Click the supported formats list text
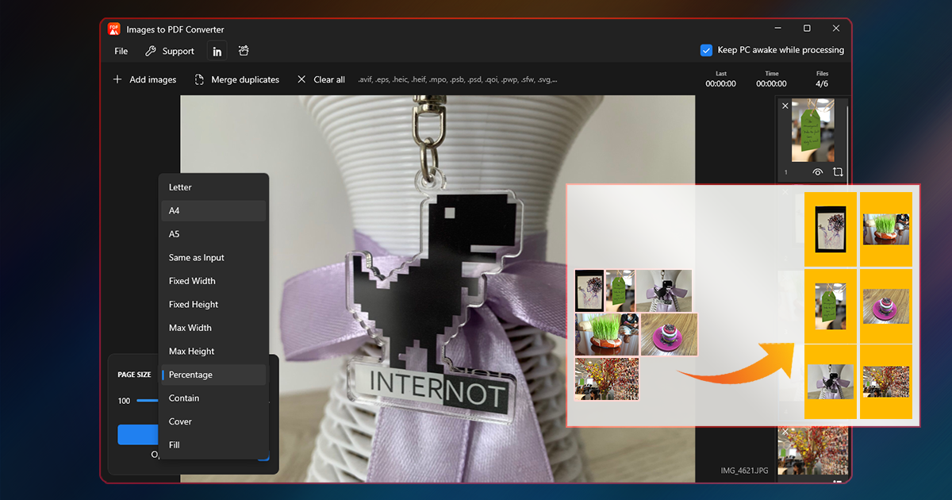This screenshot has width=952, height=500. click(458, 79)
